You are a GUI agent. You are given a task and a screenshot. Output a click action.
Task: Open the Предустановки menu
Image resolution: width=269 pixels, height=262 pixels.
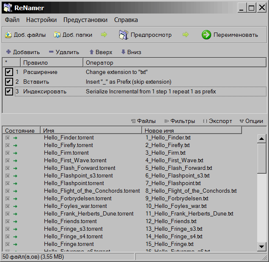click(x=85, y=20)
